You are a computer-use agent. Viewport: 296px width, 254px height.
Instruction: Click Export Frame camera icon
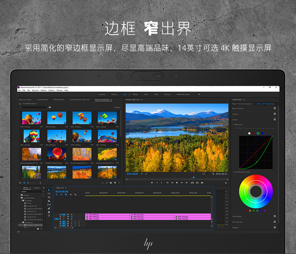[x=202, y=183]
